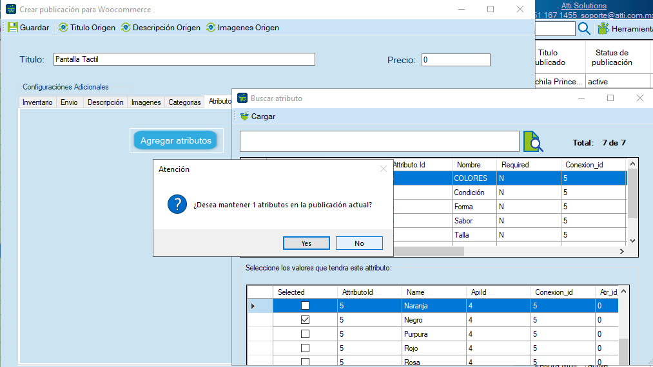Viewport: 653px width, 367px height.
Task: Click the Rojo name cell
Action: pyautogui.click(x=434, y=348)
